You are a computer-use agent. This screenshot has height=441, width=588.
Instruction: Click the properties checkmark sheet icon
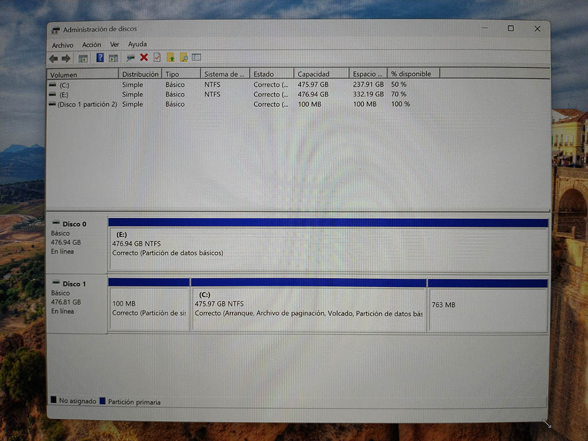[157, 57]
